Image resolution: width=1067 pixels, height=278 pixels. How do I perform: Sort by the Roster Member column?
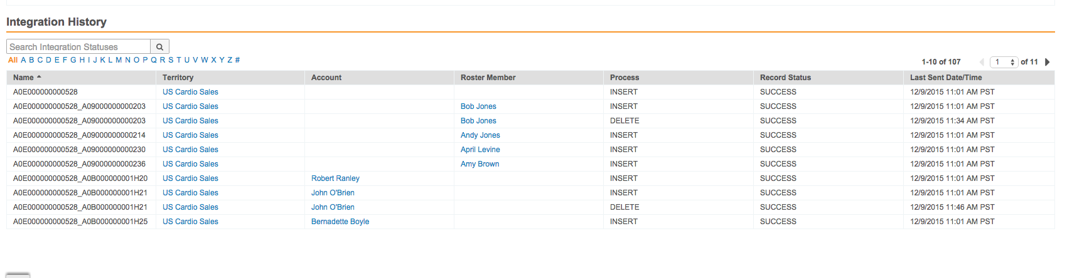click(x=488, y=78)
